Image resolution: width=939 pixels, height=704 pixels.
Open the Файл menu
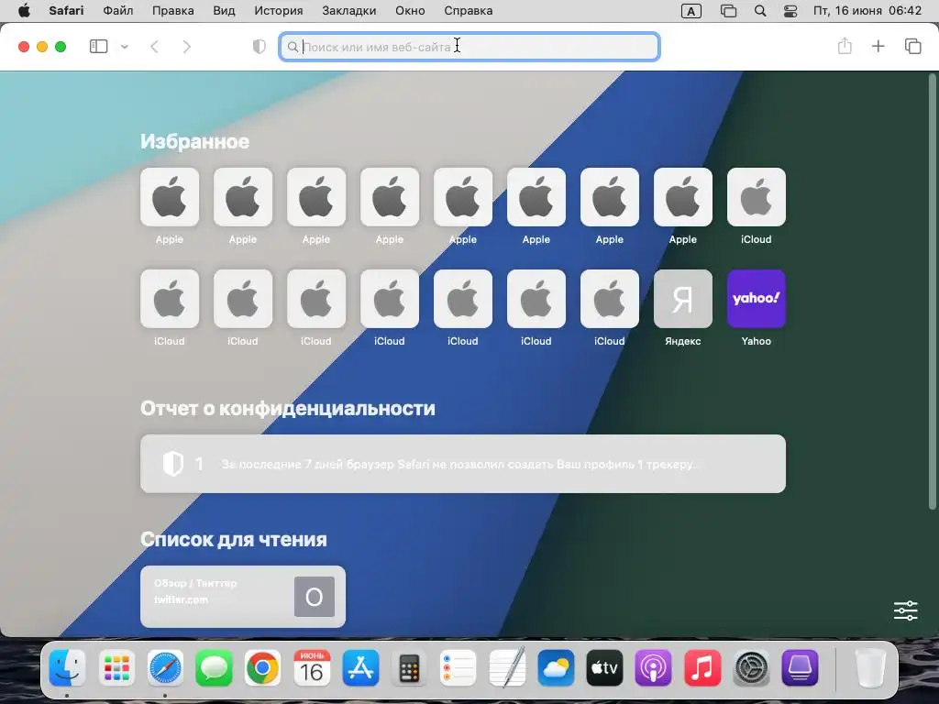pos(118,11)
